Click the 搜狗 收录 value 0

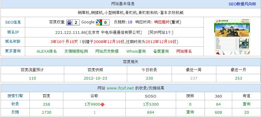(190, 104)
